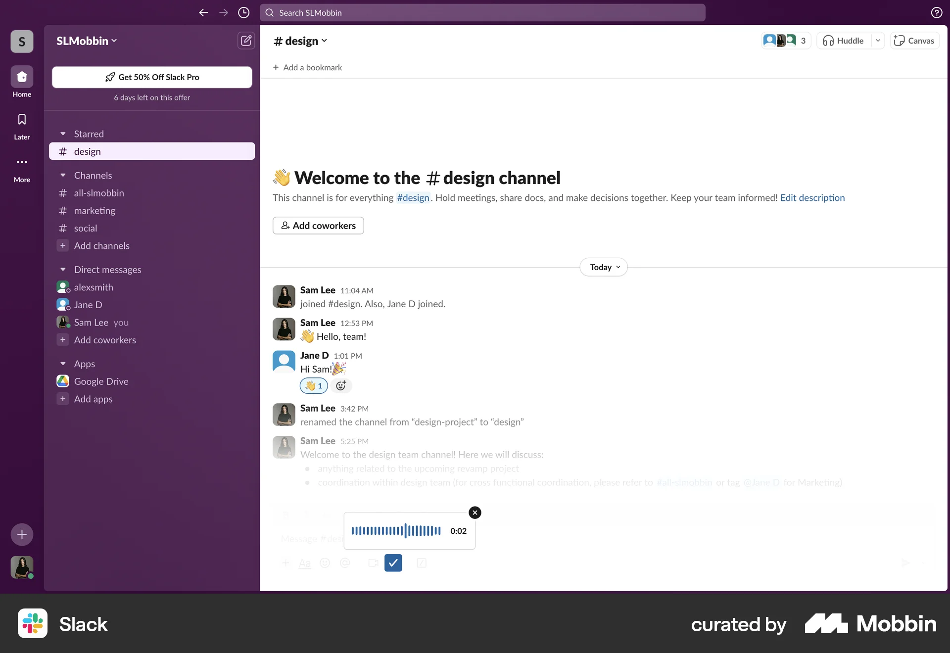The image size is (950, 653).
Task: Open the SLMobbin workspace menu
Action: click(87, 41)
